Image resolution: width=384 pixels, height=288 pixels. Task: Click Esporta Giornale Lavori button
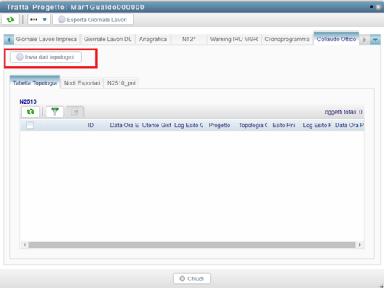tap(93, 20)
